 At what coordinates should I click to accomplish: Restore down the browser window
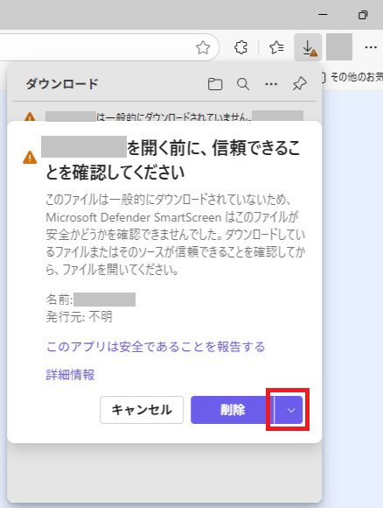coord(363,15)
